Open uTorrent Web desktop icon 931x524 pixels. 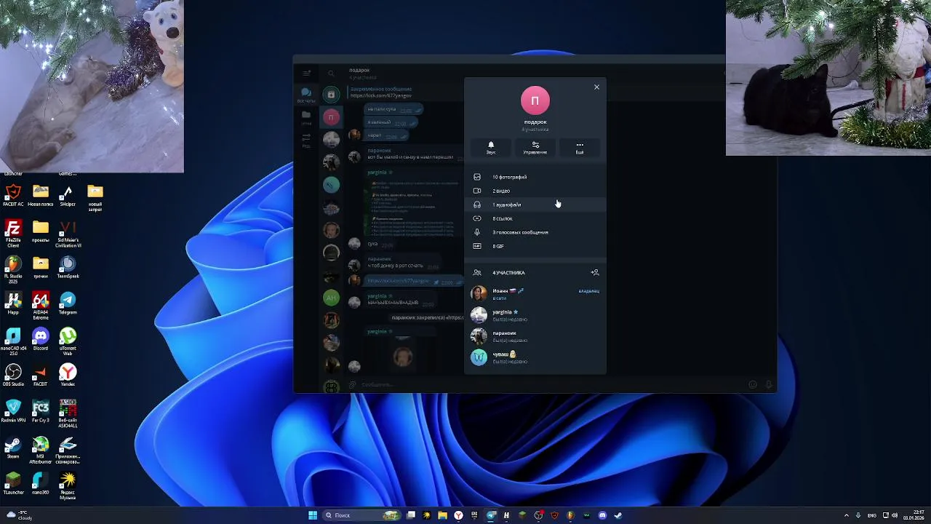point(68,342)
